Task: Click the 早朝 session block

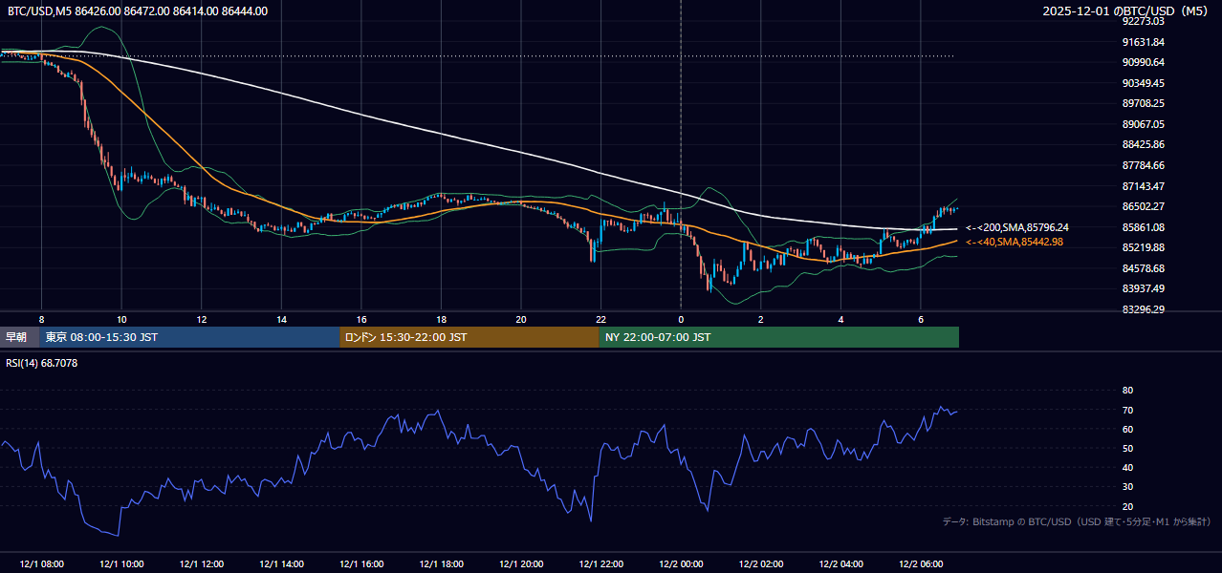Action: click(x=19, y=337)
